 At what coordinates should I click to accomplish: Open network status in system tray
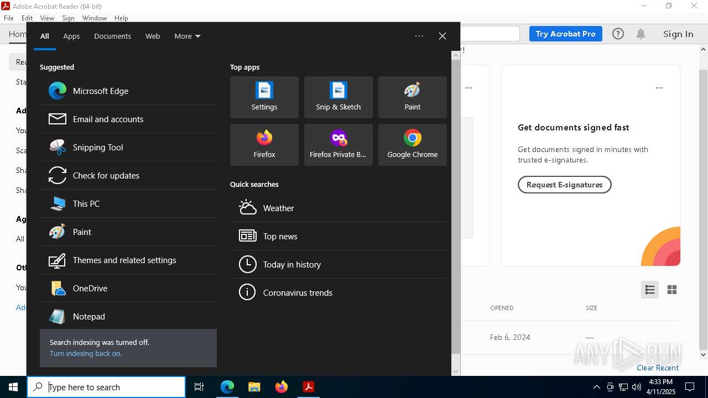click(623, 387)
